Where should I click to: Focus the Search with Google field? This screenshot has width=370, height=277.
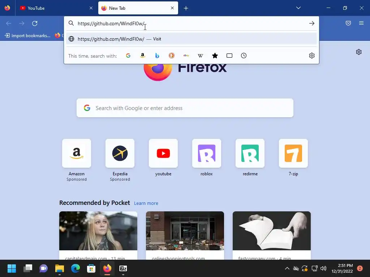[x=185, y=108]
